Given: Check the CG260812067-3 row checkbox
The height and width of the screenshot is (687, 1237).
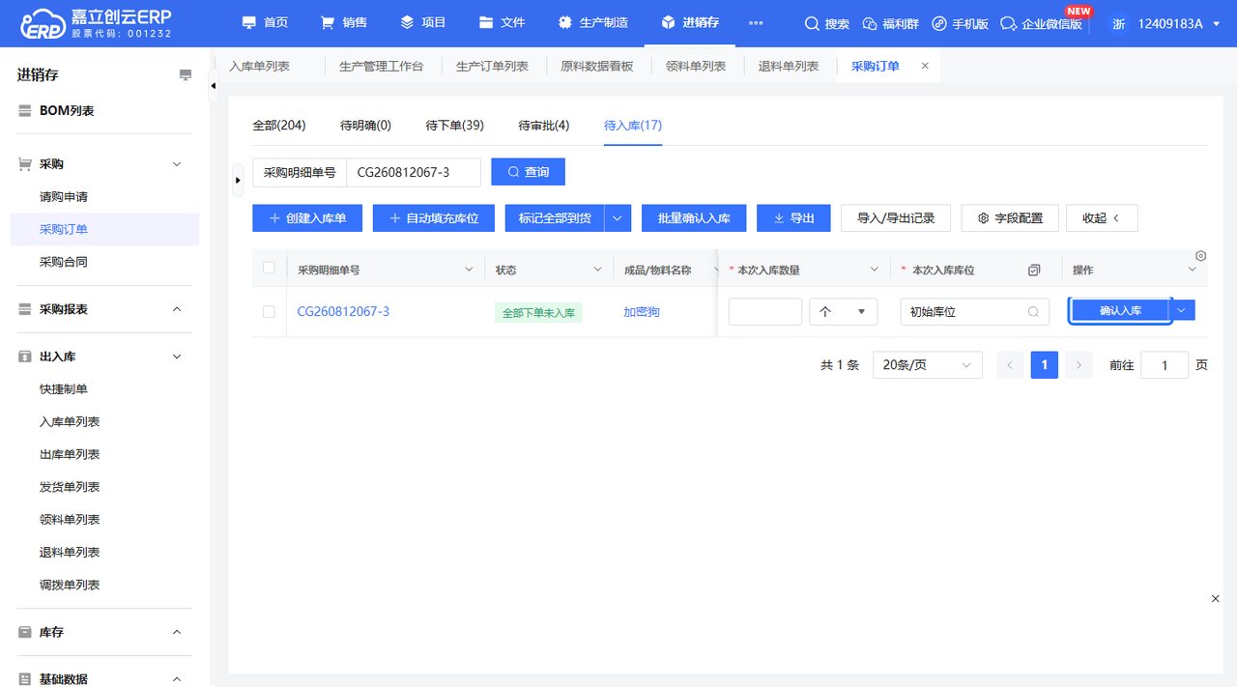Looking at the screenshot, I should click(269, 311).
